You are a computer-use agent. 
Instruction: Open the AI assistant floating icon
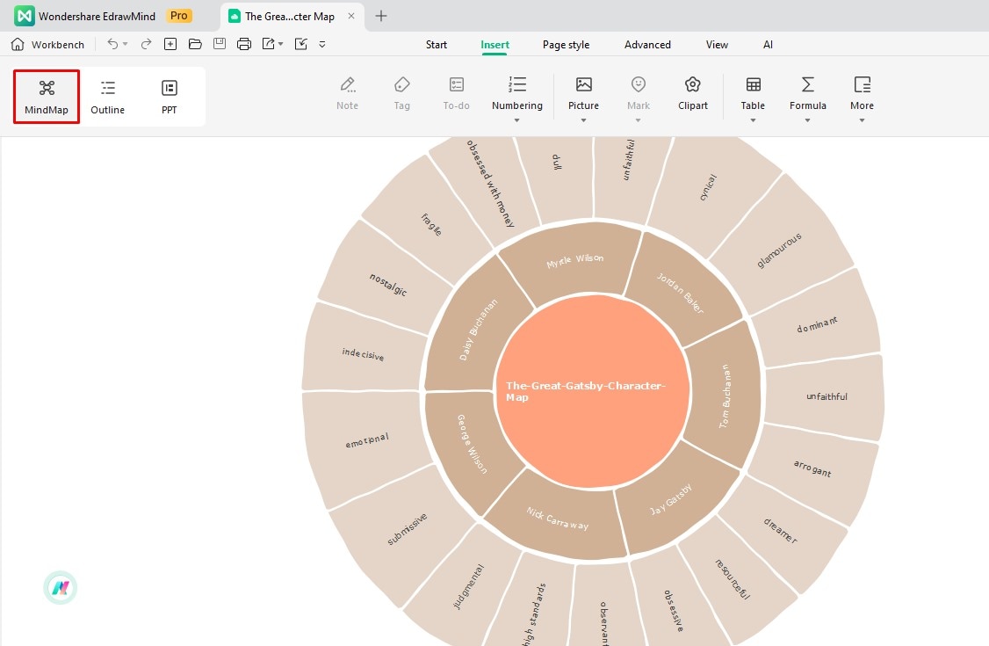(61, 588)
